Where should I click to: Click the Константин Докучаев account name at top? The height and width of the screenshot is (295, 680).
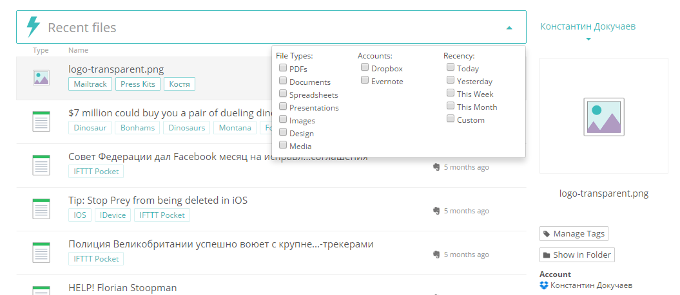[x=588, y=26]
